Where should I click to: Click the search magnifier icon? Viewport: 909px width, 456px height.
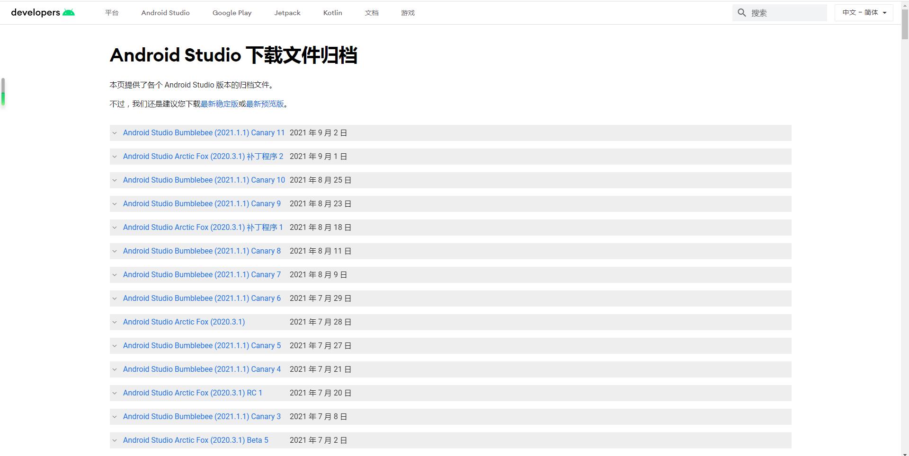point(742,13)
